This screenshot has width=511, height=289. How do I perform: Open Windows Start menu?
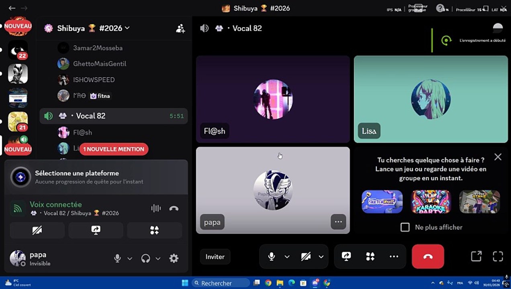pos(185,283)
